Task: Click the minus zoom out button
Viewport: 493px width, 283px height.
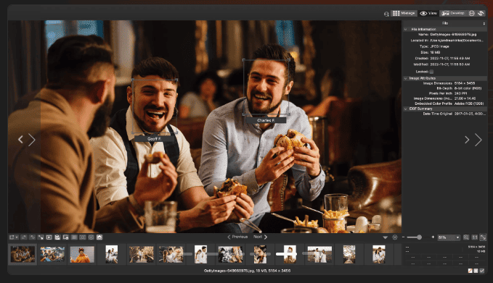Action: pos(404,237)
